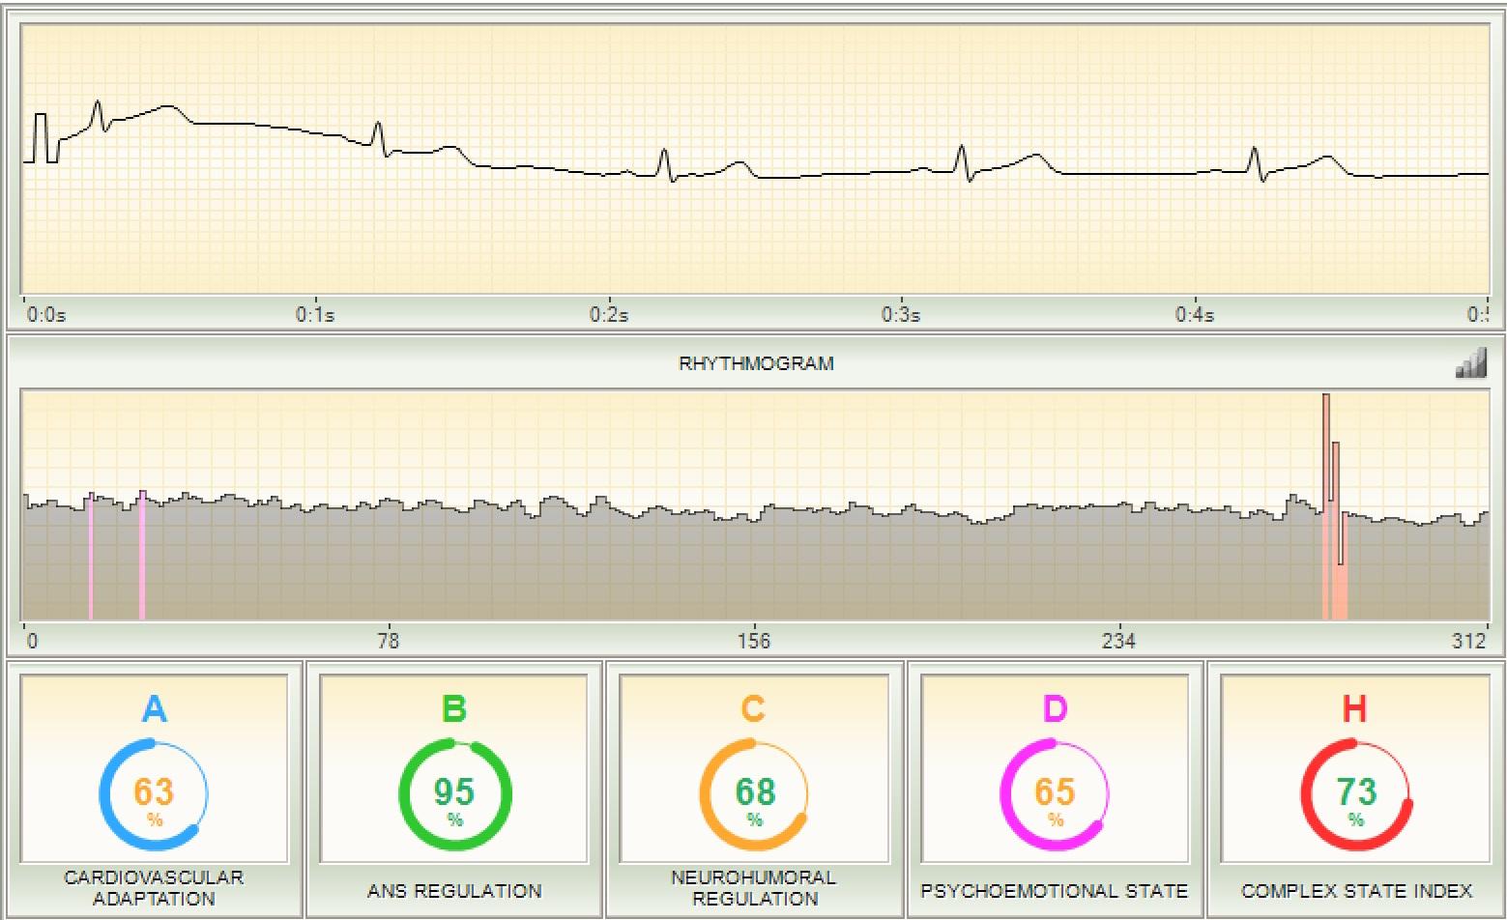Select the orange letter C heading

753,710
